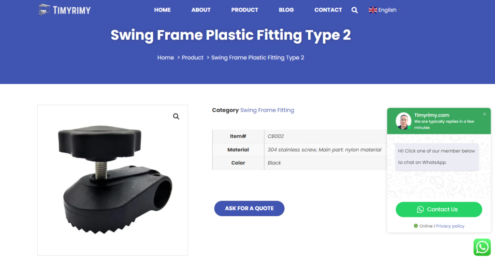Open the floating WhatsApp chat icon

[482, 247]
